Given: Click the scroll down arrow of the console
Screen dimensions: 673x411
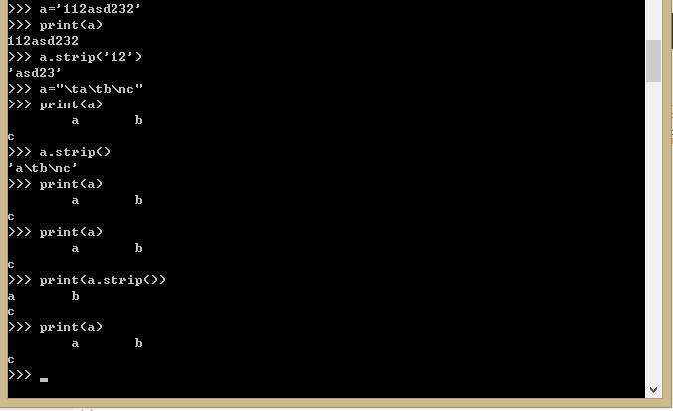Looking at the screenshot, I should [653, 389].
